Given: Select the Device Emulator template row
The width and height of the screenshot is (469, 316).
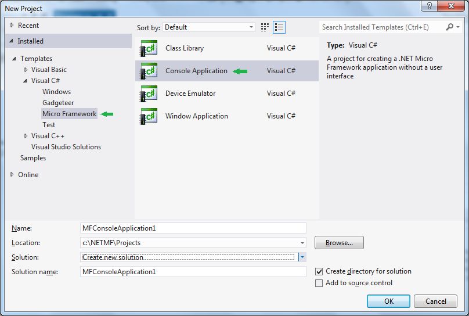Looking at the screenshot, I should (227, 94).
